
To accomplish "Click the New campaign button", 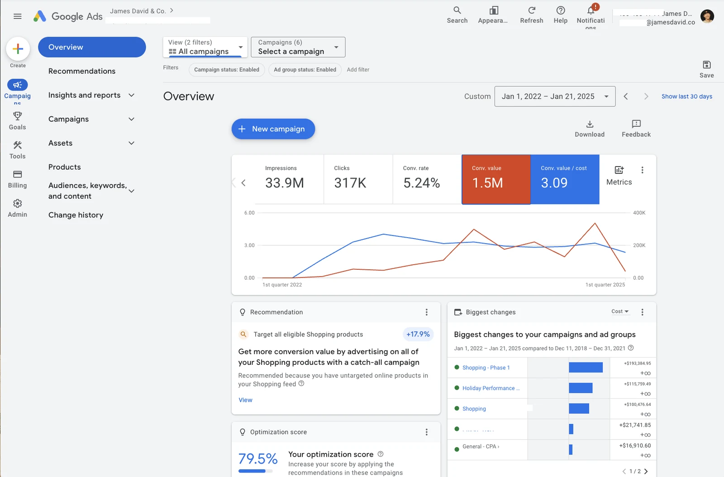I will pos(273,129).
